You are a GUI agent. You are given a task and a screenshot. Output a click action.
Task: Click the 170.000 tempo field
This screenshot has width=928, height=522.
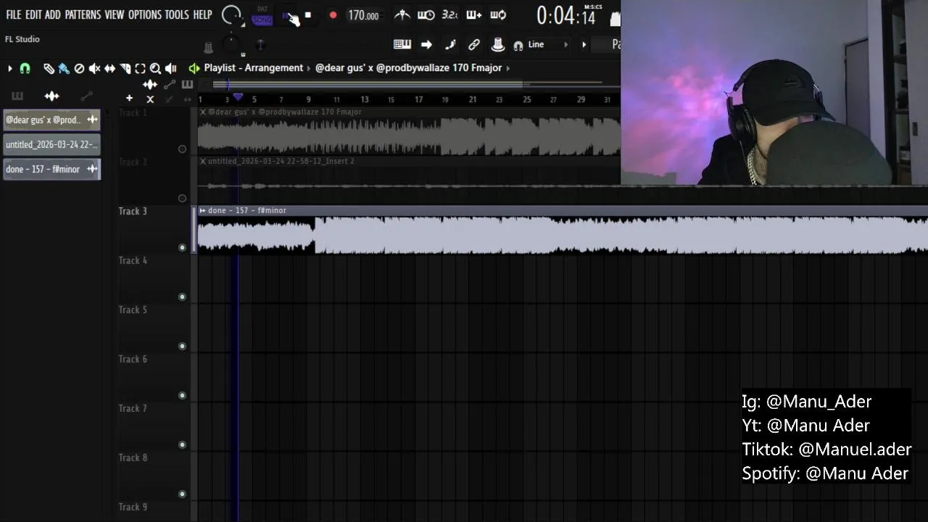tap(363, 15)
